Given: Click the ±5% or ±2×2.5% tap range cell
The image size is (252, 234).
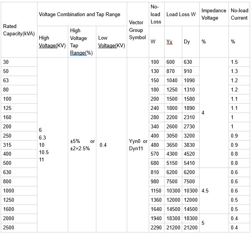Looking at the screenshot, I should click(x=82, y=145).
